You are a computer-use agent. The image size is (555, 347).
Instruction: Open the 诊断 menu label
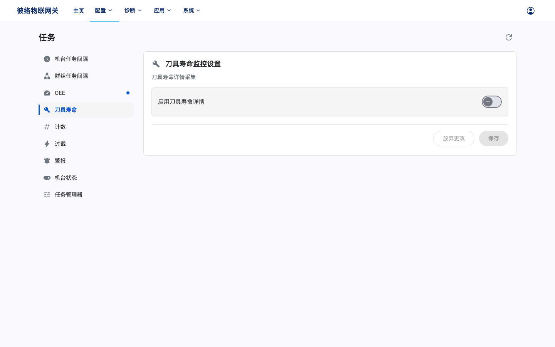(x=130, y=11)
